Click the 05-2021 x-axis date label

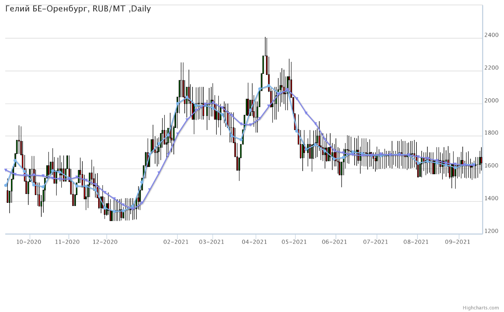[x=295, y=242]
